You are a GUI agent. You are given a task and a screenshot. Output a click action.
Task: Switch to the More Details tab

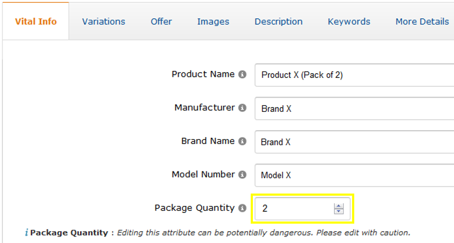coord(422,22)
